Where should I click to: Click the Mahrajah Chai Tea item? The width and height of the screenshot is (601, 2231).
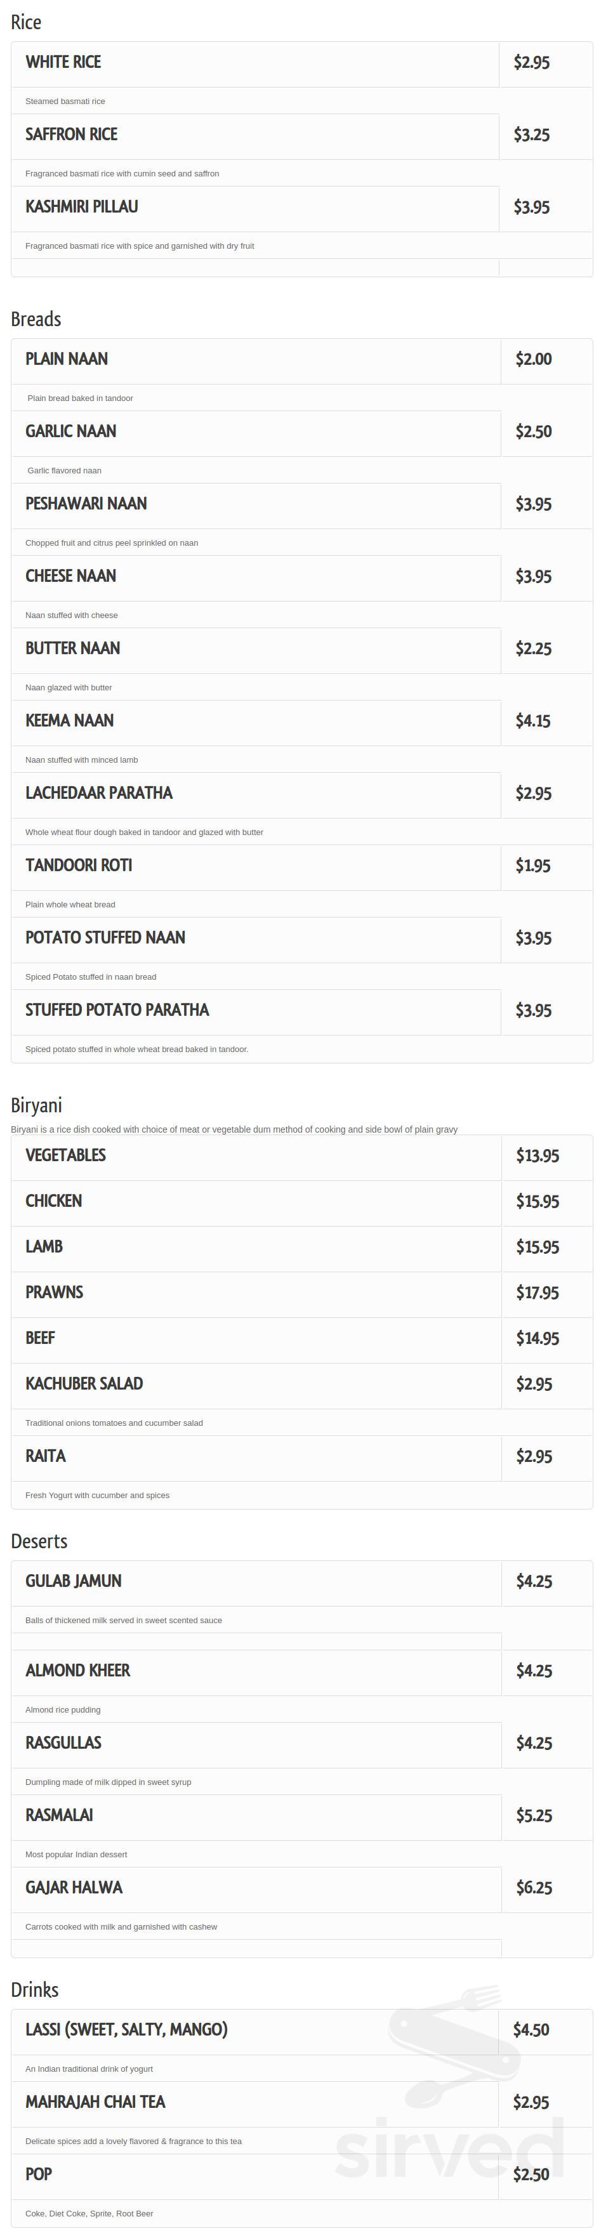click(95, 2102)
